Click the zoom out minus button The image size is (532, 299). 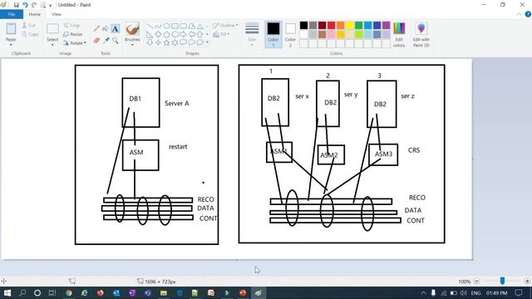476,281
